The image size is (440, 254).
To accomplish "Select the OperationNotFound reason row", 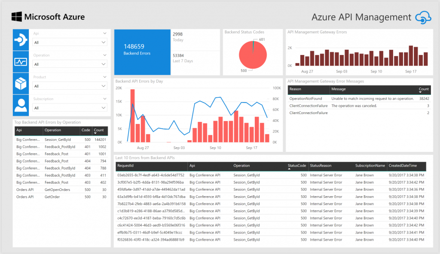I will (x=359, y=99).
